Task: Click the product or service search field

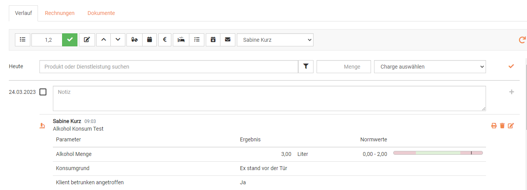Action: point(169,67)
